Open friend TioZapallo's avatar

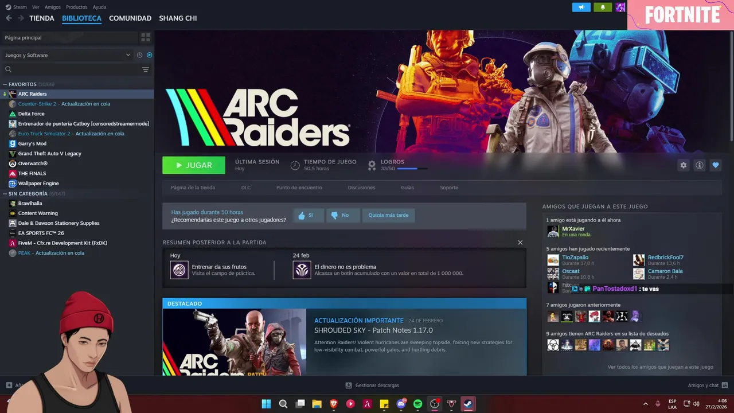coord(553,260)
